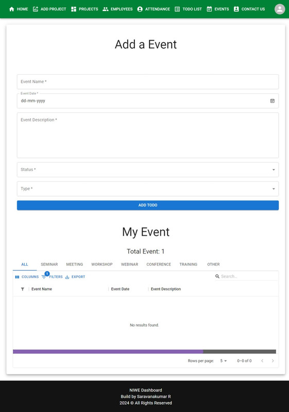Click the Todo List icon

tap(177, 9)
